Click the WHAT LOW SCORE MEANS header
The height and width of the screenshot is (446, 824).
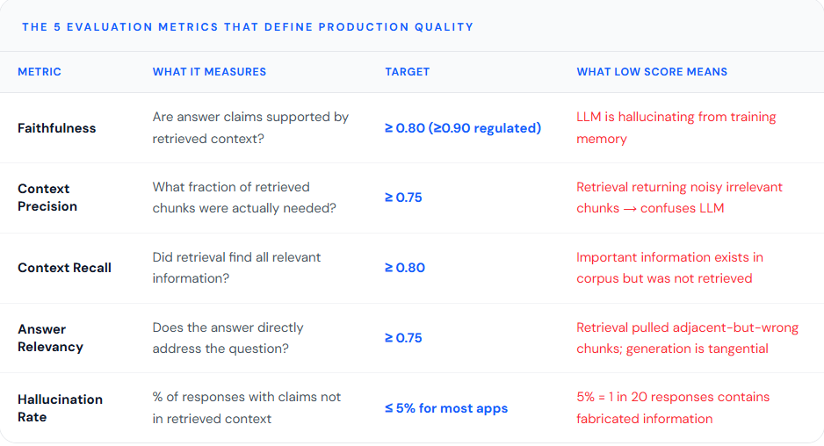click(x=652, y=72)
